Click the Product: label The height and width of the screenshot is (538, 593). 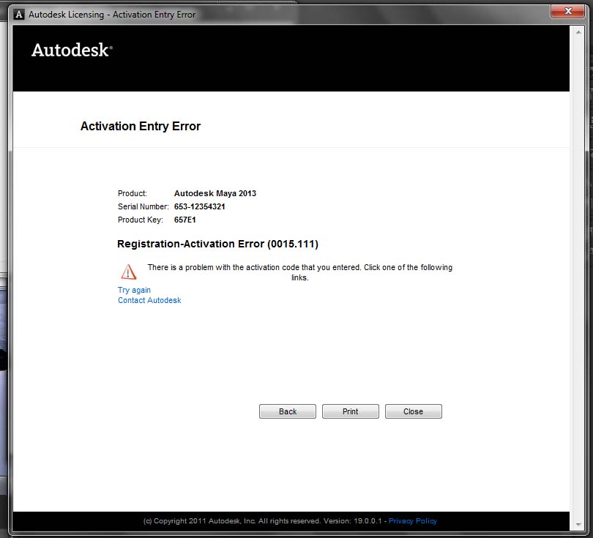coord(133,193)
